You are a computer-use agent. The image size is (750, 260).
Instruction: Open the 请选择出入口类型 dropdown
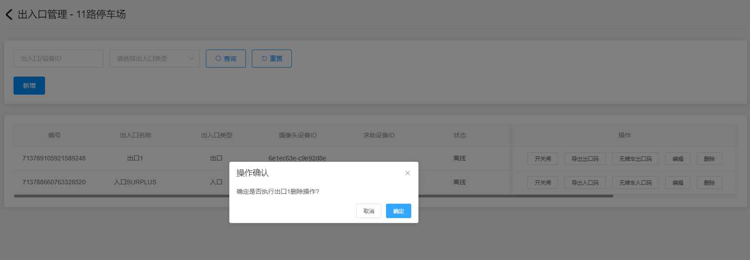tap(154, 59)
